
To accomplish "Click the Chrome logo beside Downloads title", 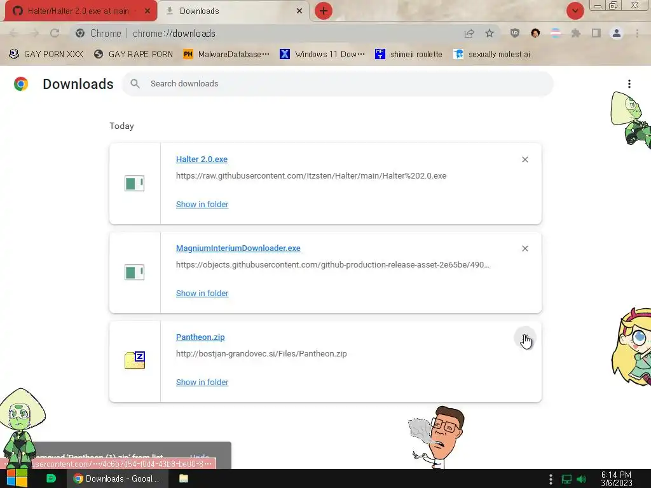I will [21, 84].
